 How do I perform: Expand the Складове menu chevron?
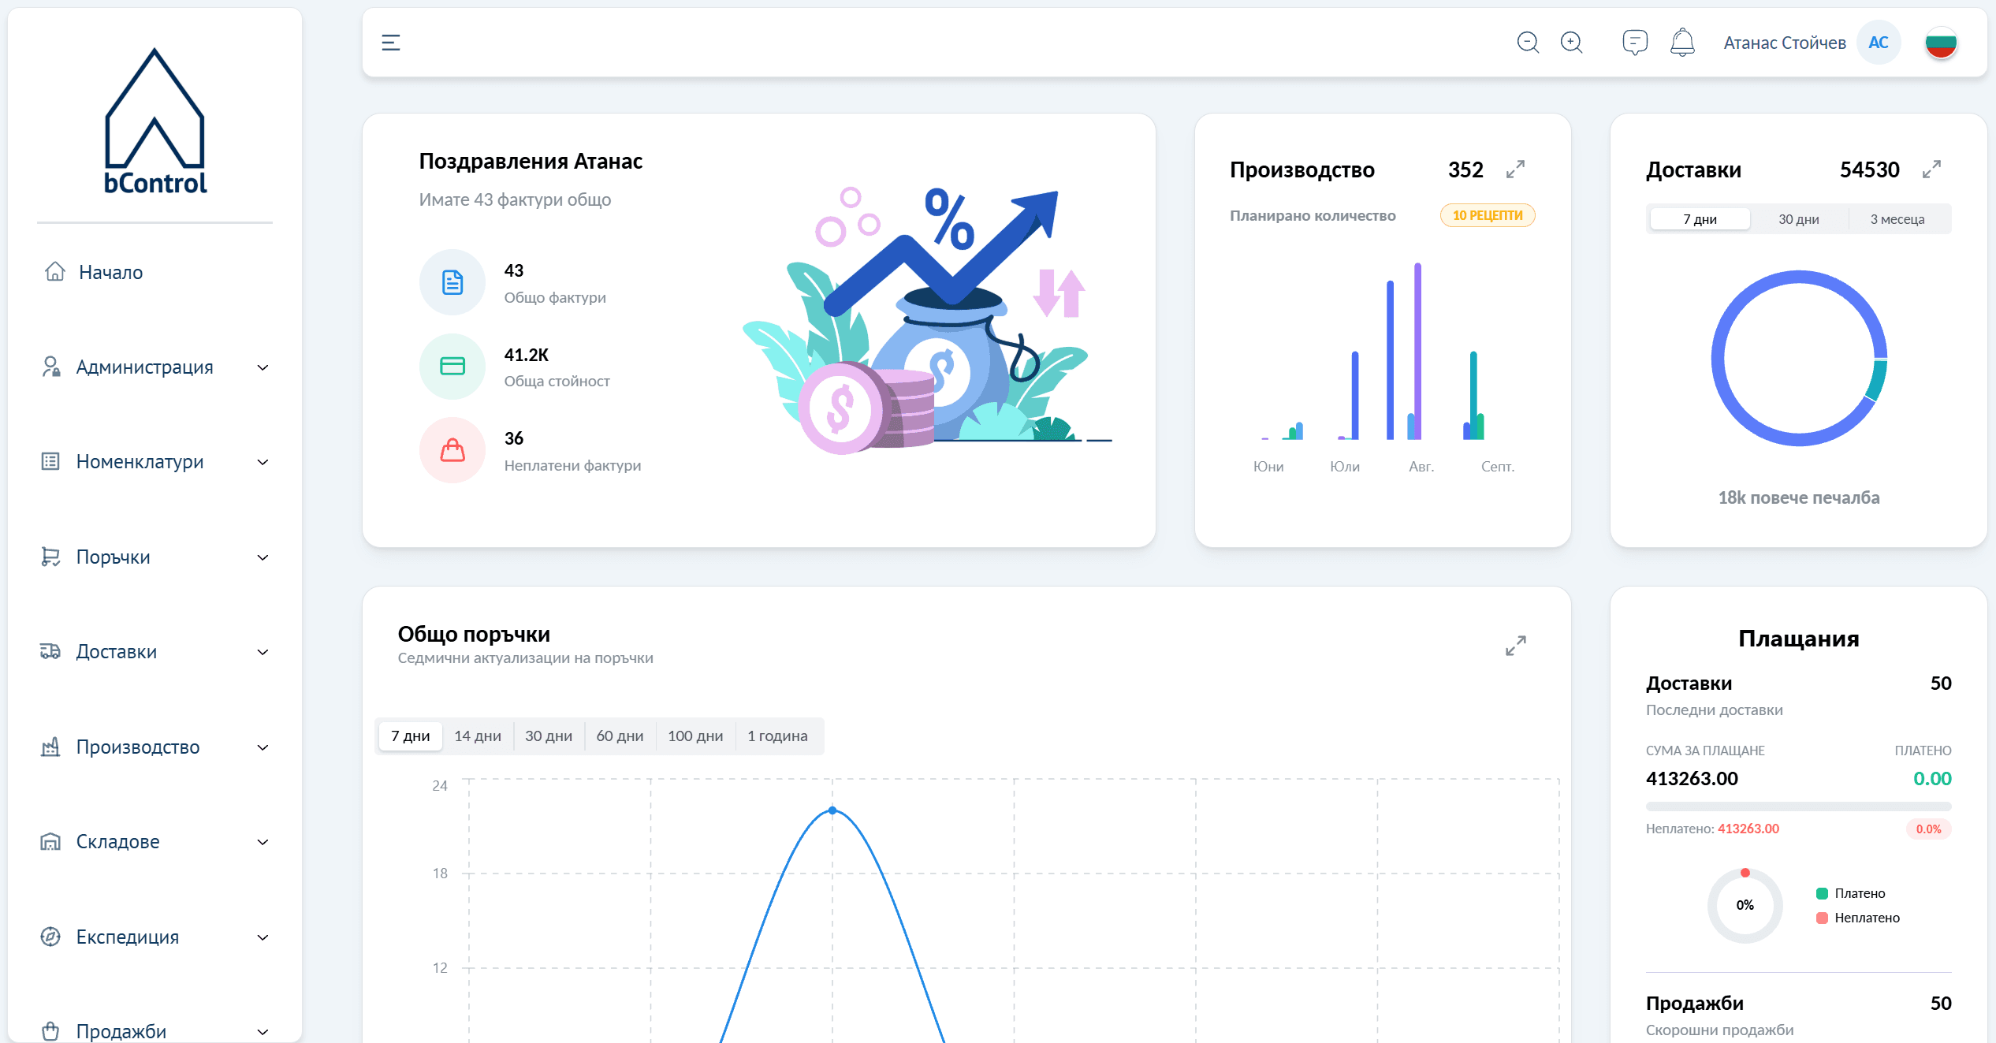click(263, 842)
